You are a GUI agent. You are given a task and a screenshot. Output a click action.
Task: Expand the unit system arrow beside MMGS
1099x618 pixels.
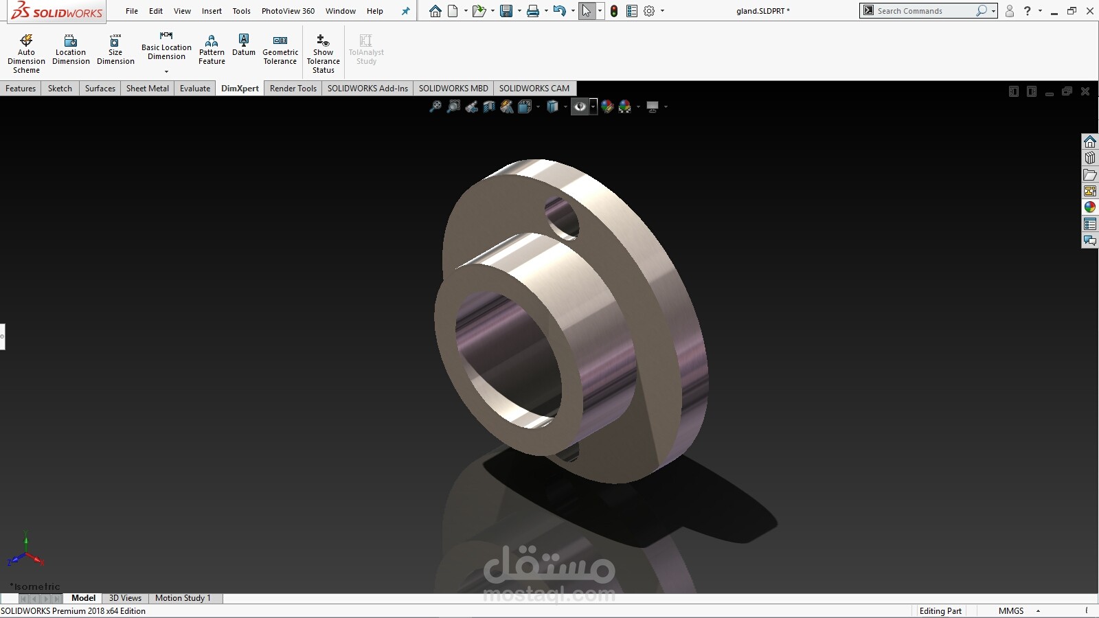(x=1038, y=611)
